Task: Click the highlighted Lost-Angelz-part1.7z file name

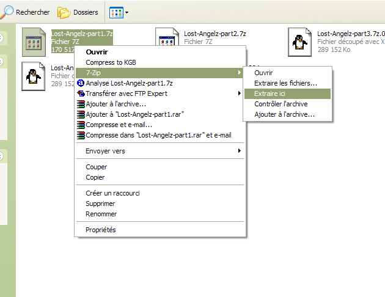Action: point(82,34)
